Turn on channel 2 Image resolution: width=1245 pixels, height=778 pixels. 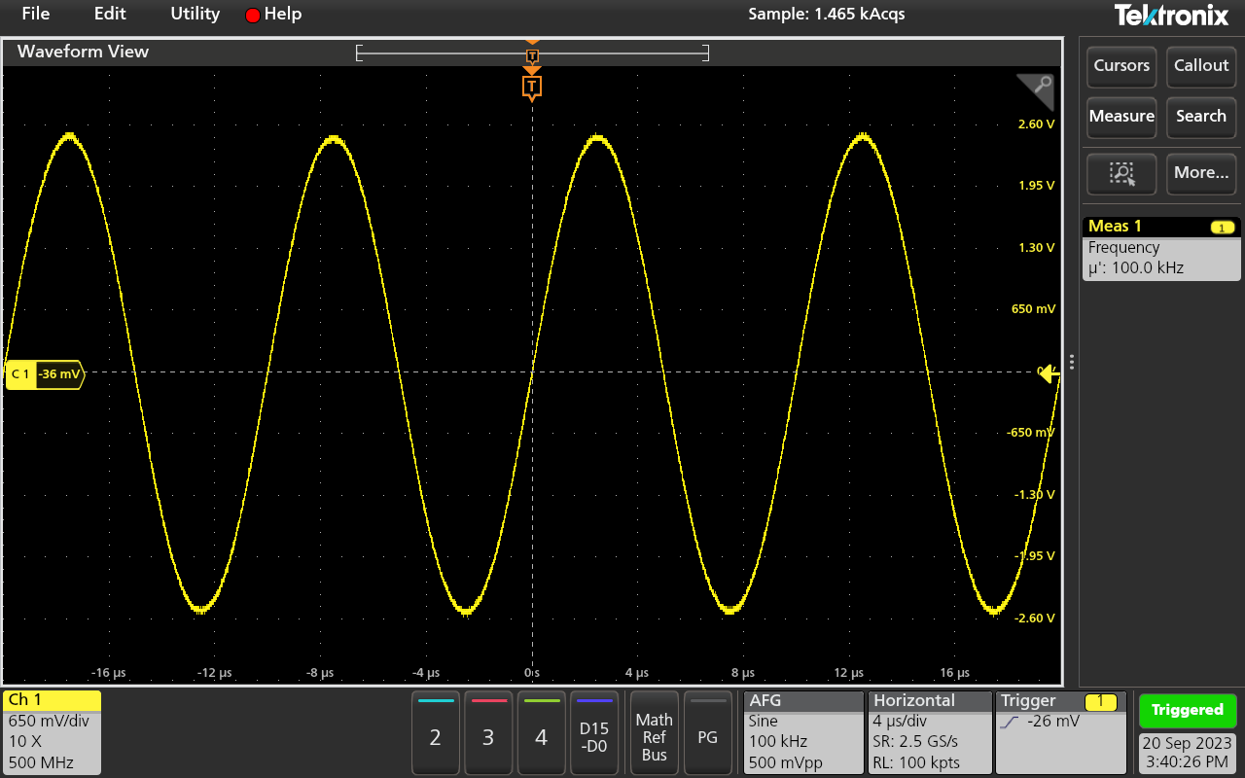click(x=435, y=733)
